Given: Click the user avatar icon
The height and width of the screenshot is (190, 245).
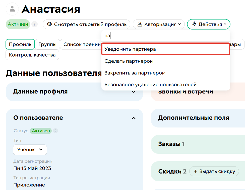Looking at the screenshot, I should pos(12,9).
